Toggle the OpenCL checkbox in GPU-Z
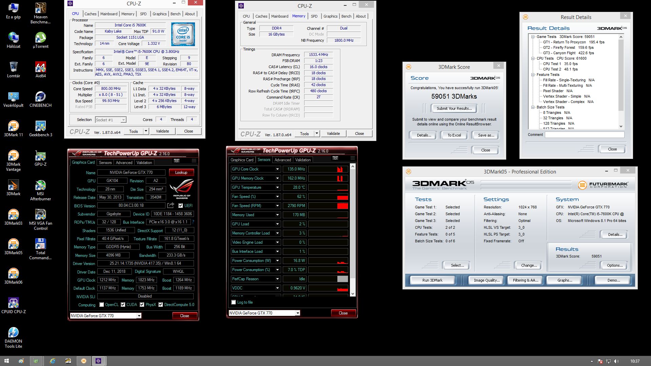Viewport: 651px width, 366px height. (x=101, y=305)
